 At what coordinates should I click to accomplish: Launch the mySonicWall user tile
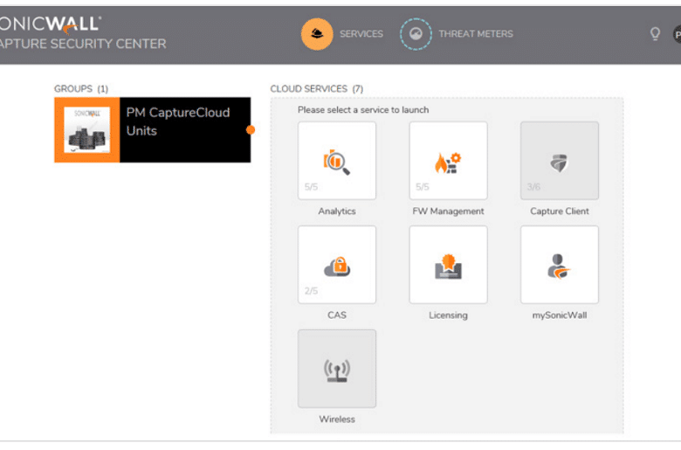[559, 265]
